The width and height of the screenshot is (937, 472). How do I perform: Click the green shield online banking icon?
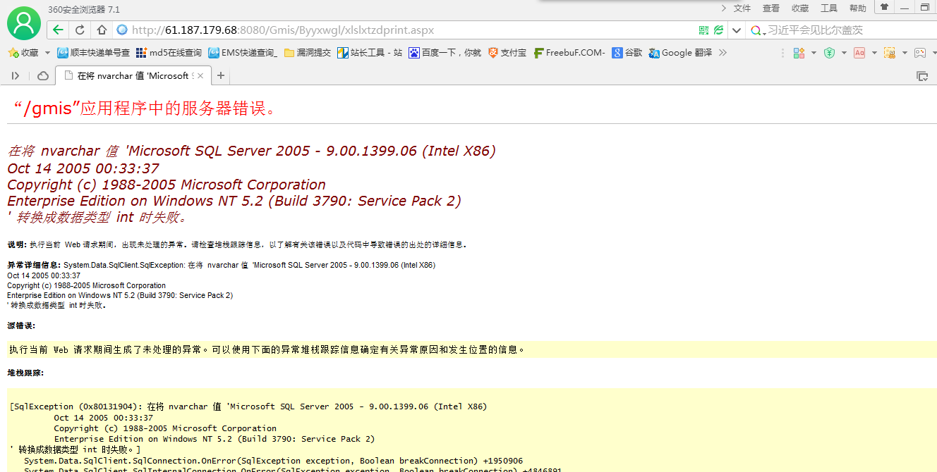click(830, 53)
